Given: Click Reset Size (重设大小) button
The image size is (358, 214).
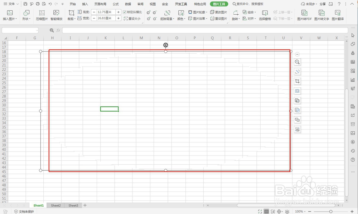Looking at the screenshot, I should click(x=132, y=19).
